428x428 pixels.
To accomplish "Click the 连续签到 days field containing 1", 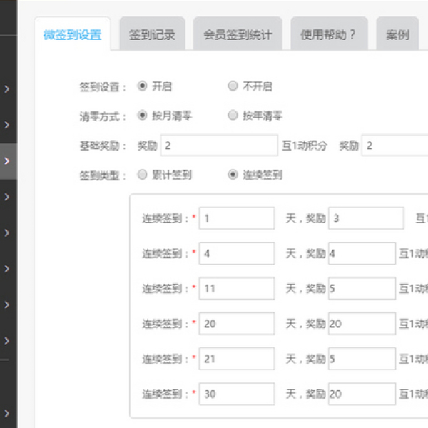I will [x=236, y=218].
